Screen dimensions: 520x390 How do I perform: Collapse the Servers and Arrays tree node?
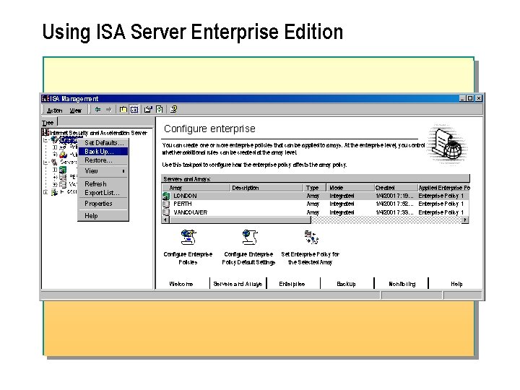click(45, 162)
